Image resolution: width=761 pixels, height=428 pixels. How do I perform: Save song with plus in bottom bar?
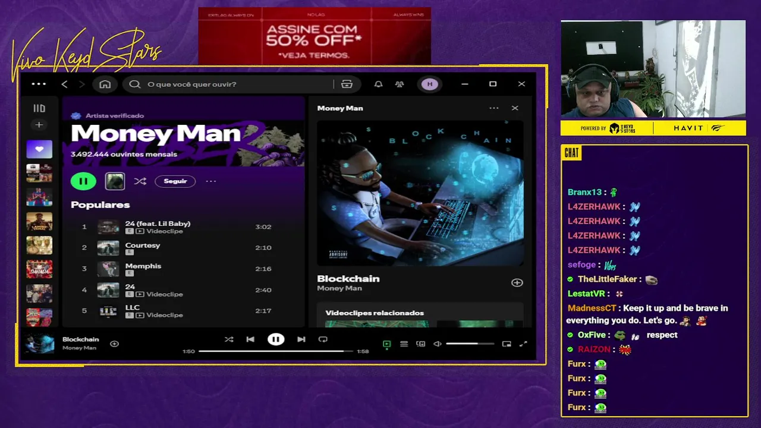tap(114, 344)
